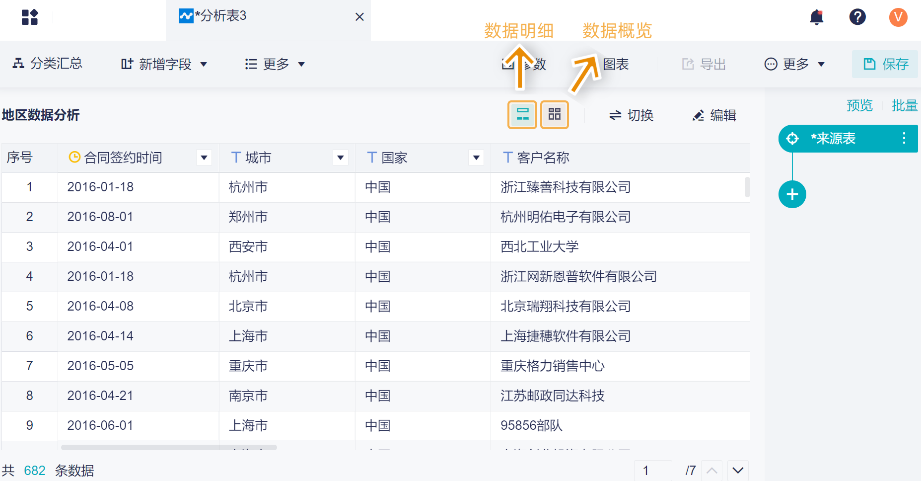Open the 更多 menu beside 导出
921x481 pixels.
795,64
